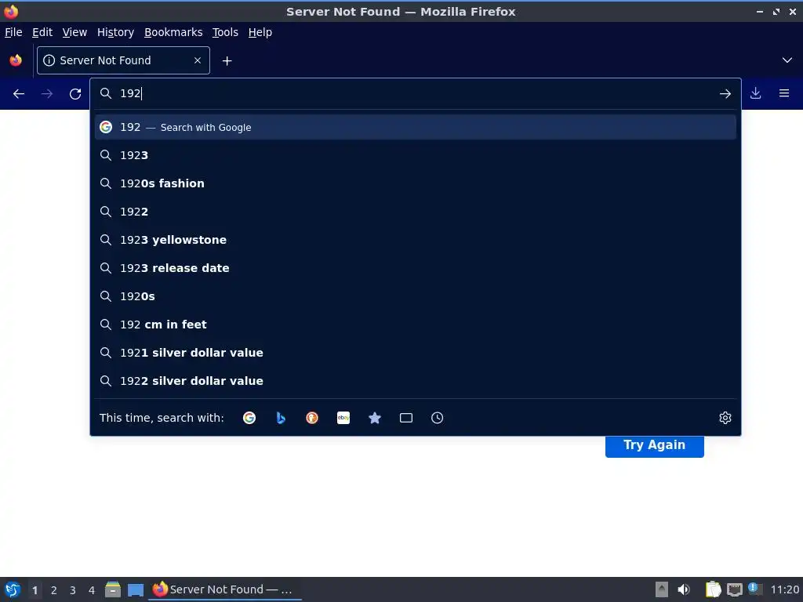
Task: Switch to workspace 3
Action: pyautogui.click(x=73, y=590)
